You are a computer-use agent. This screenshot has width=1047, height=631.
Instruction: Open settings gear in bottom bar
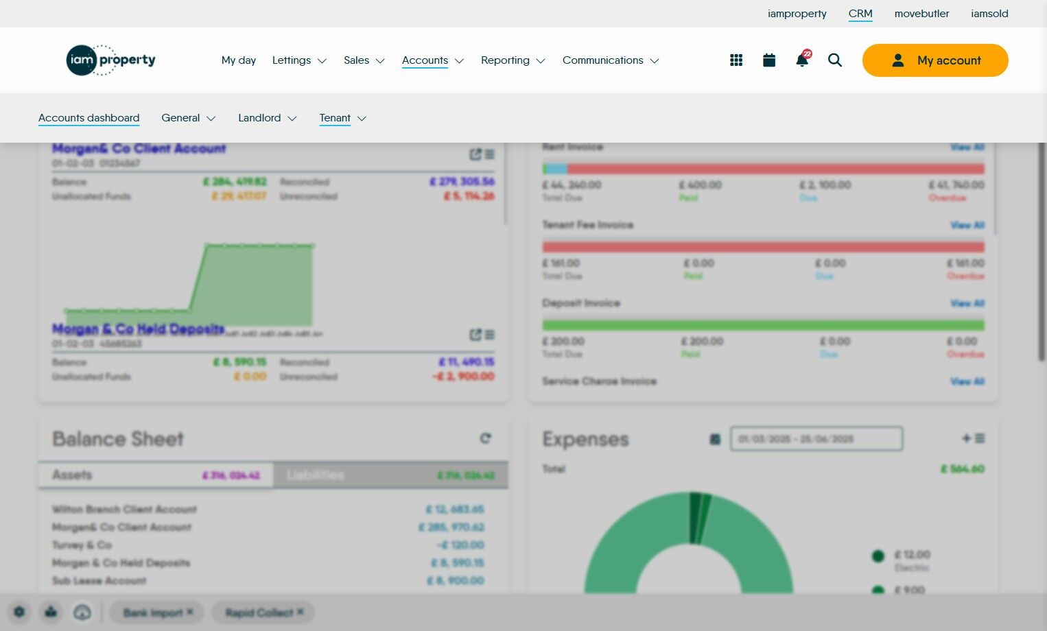coord(19,612)
